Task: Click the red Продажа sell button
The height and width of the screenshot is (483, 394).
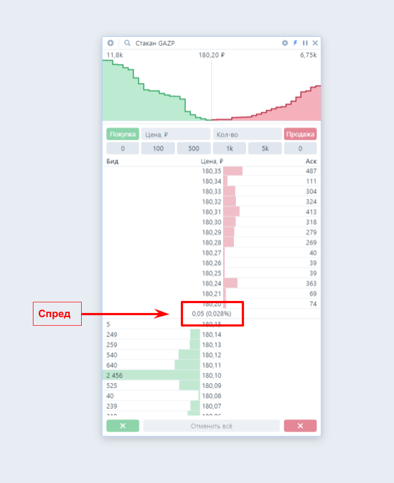Action: coord(300,134)
